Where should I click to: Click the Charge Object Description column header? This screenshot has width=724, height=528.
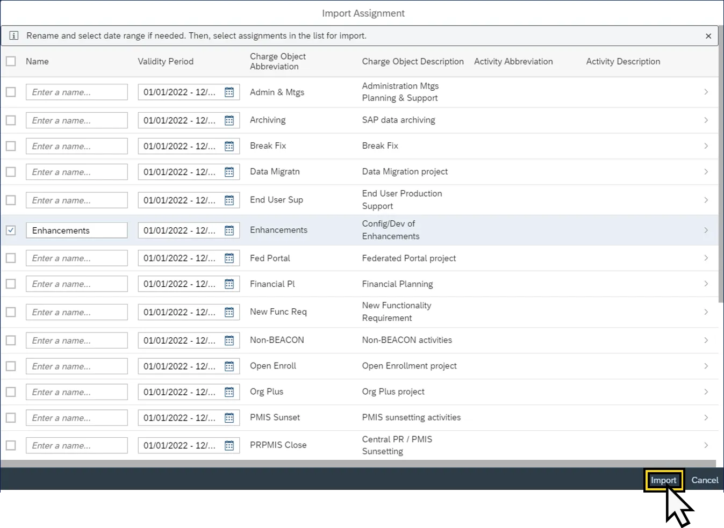tap(412, 61)
